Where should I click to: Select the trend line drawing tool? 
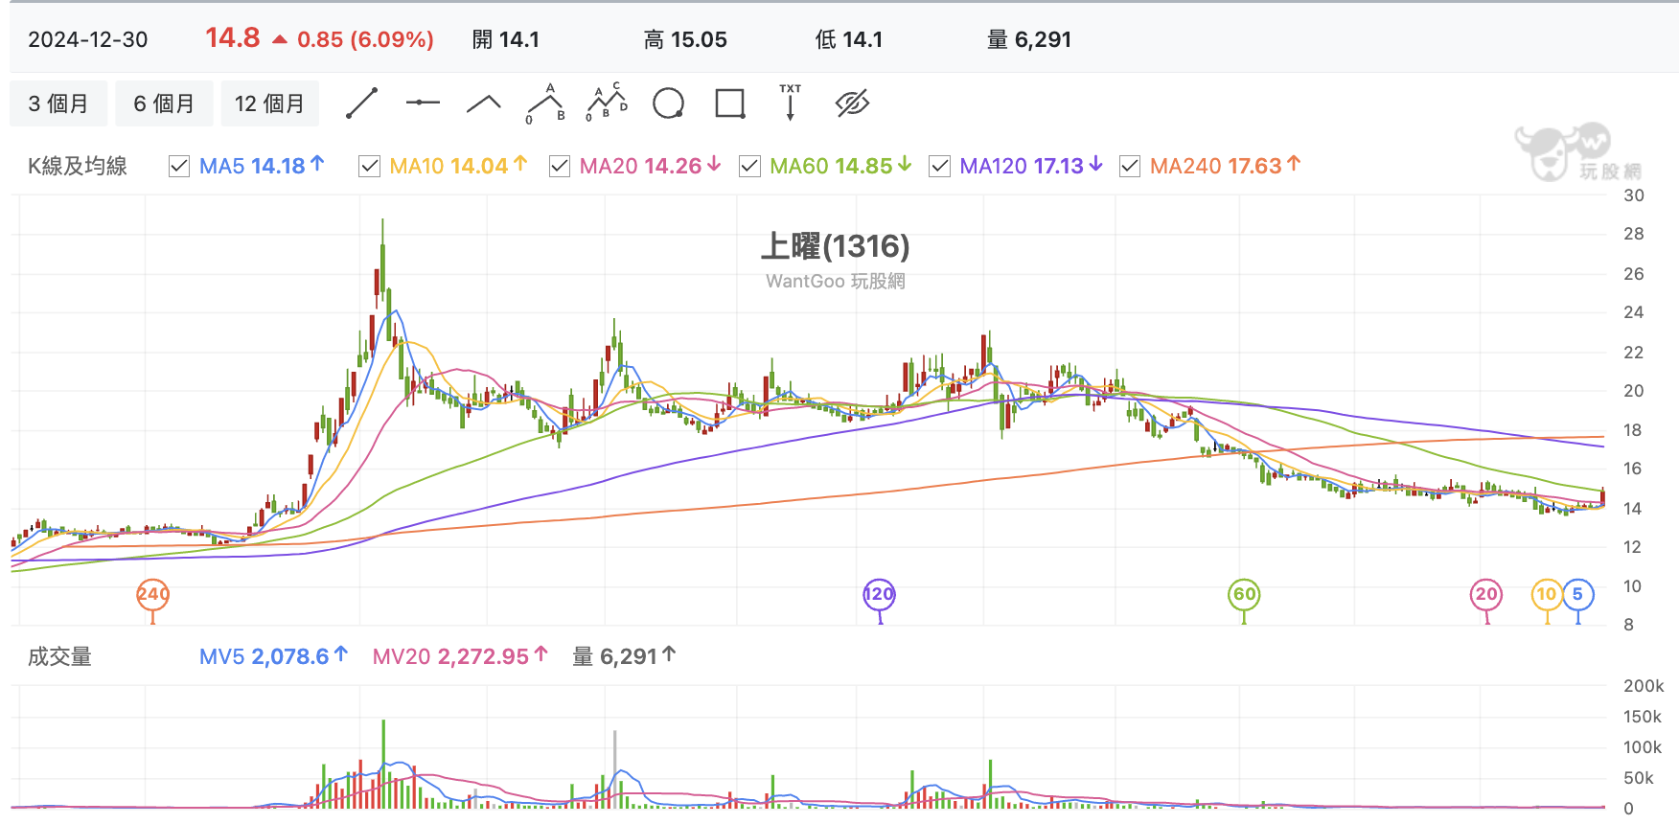(x=361, y=103)
